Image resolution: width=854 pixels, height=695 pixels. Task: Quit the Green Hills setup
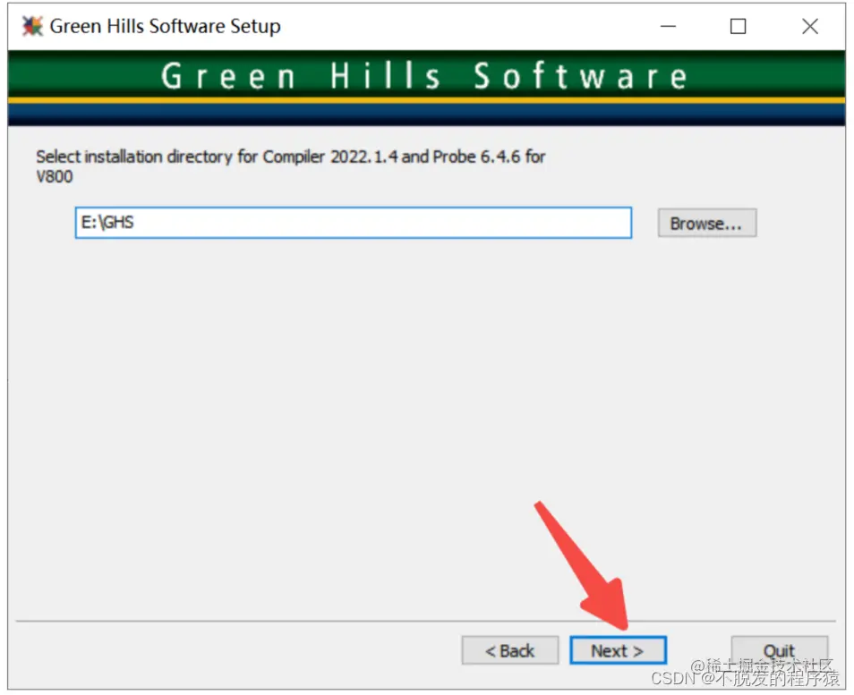[x=779, y=649]
